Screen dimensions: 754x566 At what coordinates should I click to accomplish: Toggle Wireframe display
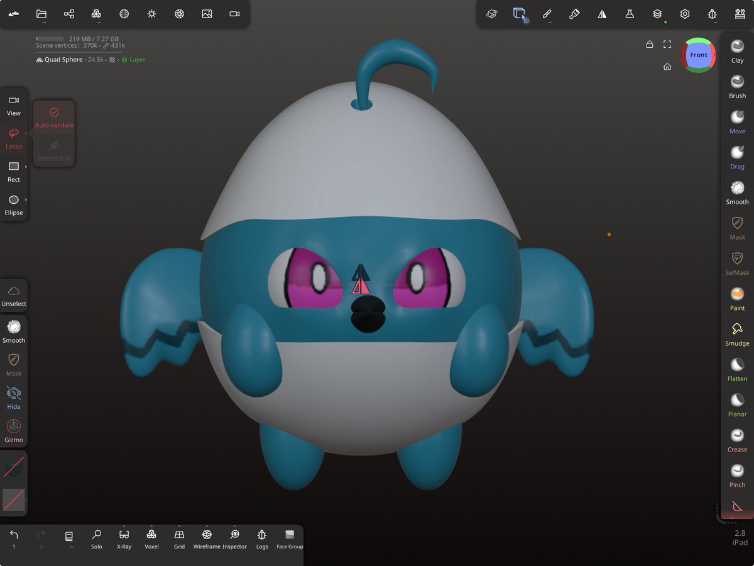pyautogui.click(x=207, y=539)
